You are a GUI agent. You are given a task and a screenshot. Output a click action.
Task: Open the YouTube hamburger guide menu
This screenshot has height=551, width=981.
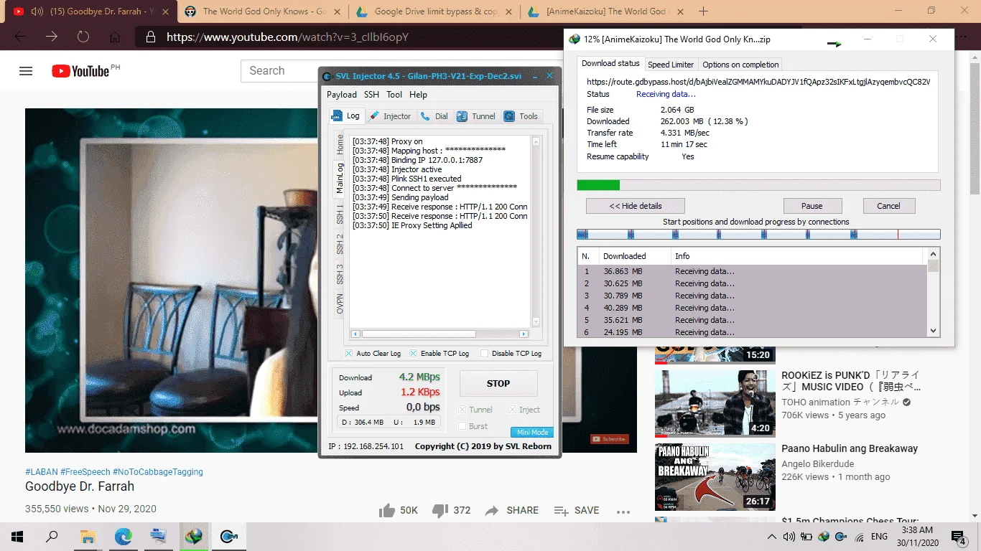26,71
